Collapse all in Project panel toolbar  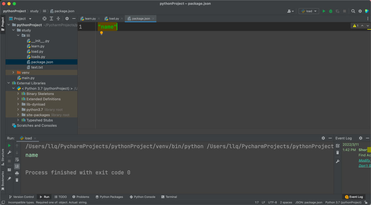(58, 19)
